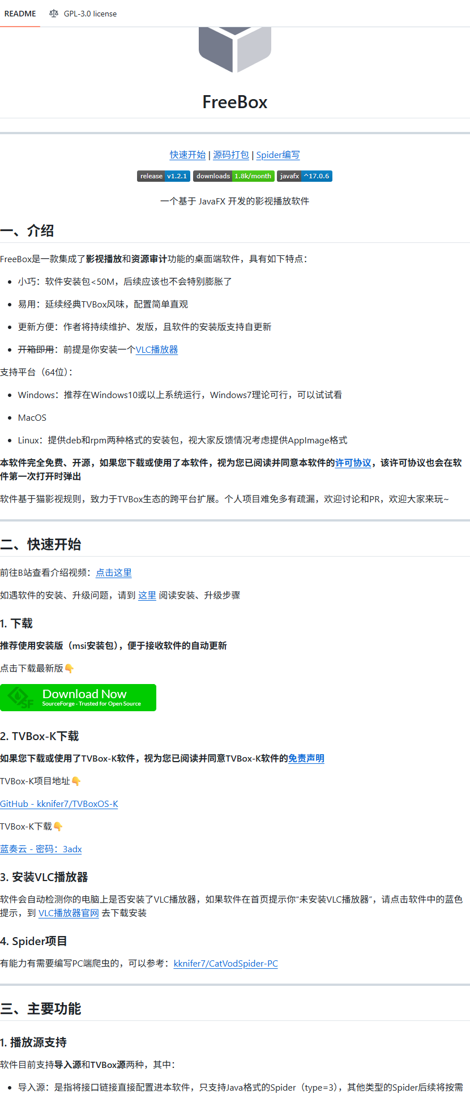Open the 许可协议 link
This screenshot has width=470, height=1094.
353,463
